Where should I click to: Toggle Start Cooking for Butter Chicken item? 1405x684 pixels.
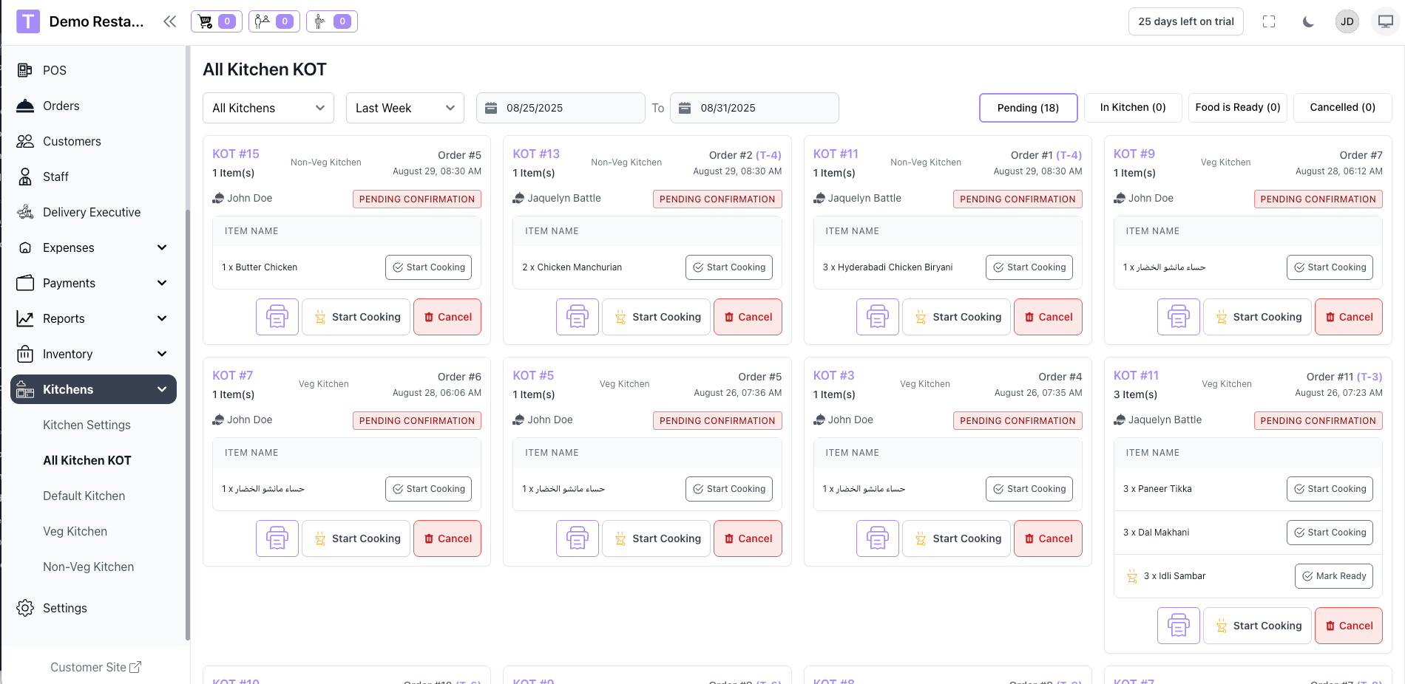click(428, 267)
